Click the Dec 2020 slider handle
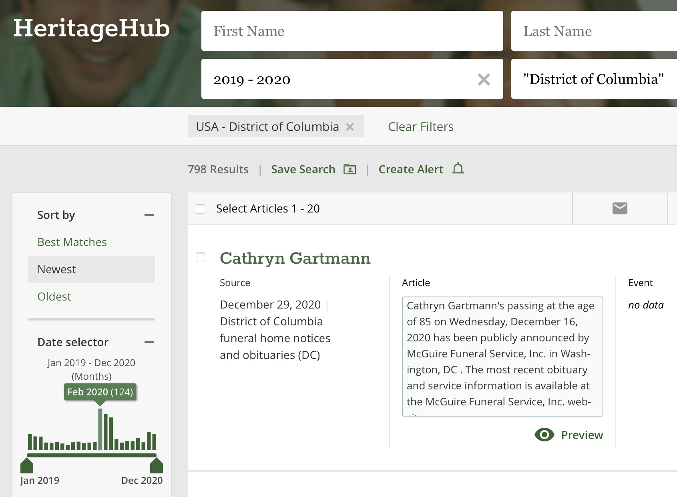Viewport: 677px width, 497px height. 157,466
